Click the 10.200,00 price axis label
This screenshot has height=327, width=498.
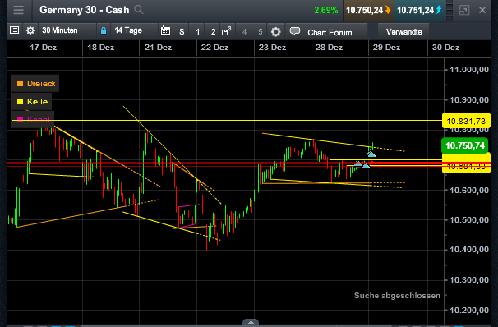469,310
